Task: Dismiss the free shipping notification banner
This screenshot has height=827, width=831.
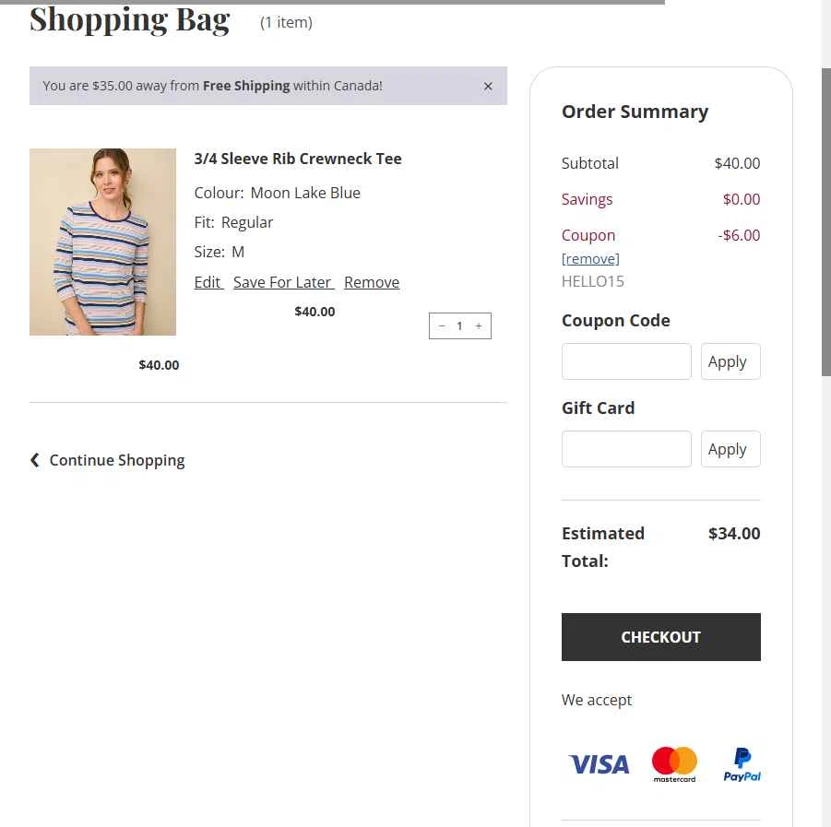Action: click(488, 86)
